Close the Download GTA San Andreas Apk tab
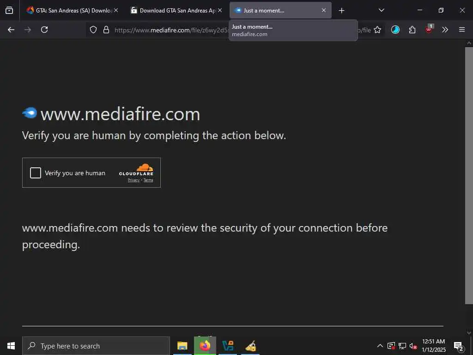Viewport: 473px width, 355px height. click(x=220, y=10)
